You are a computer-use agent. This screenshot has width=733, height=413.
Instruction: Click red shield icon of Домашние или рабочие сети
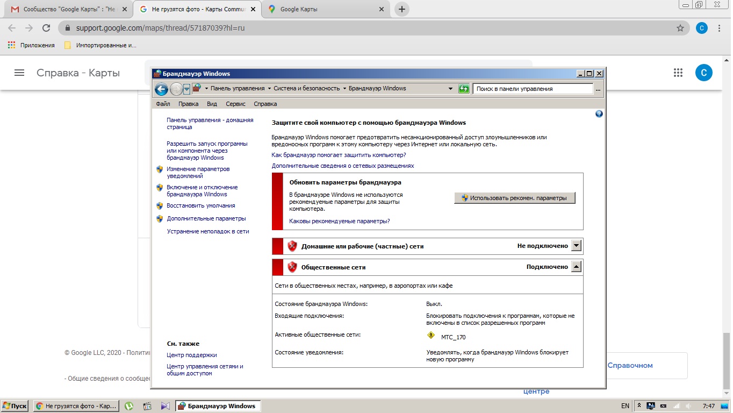point(292,246)
